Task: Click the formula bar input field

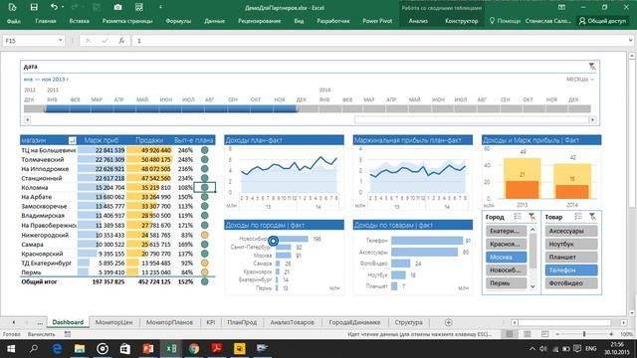Action: (x=380, y=41)
